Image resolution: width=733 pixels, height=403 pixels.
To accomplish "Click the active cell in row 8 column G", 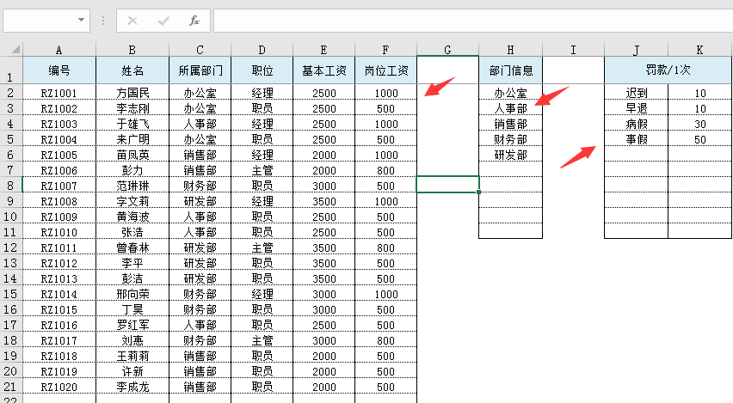I will coord(448,185).
